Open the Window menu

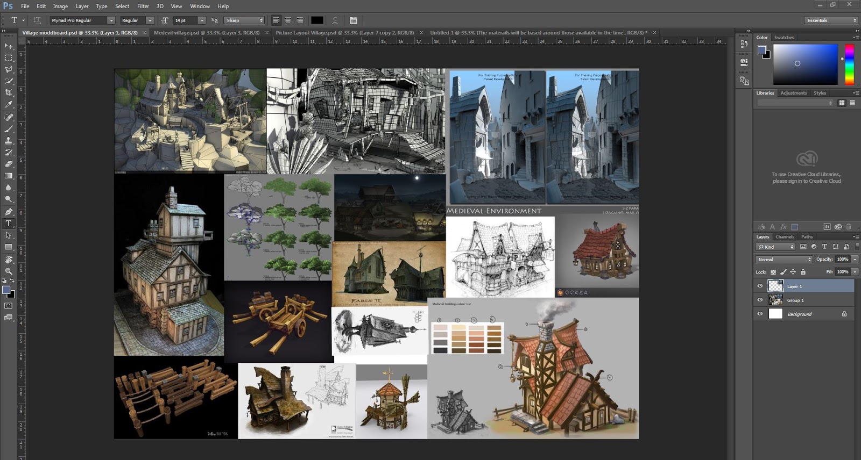point(200,6)
